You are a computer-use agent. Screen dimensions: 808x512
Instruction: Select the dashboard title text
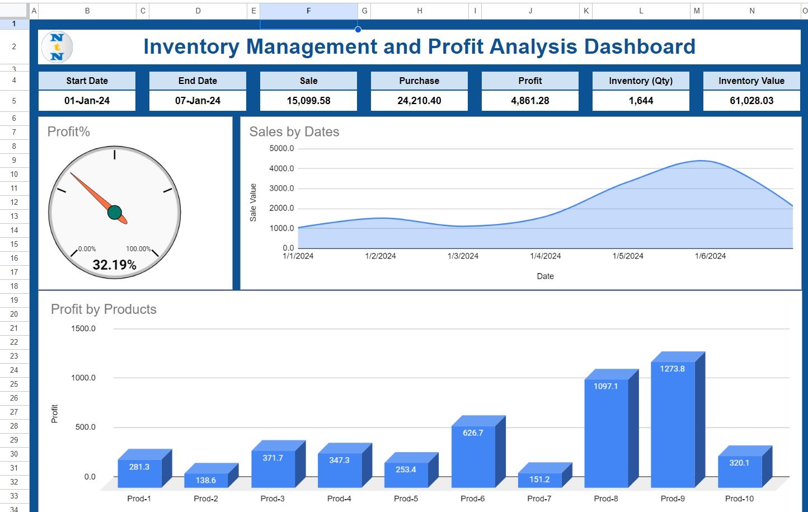(x=419, y=46)
